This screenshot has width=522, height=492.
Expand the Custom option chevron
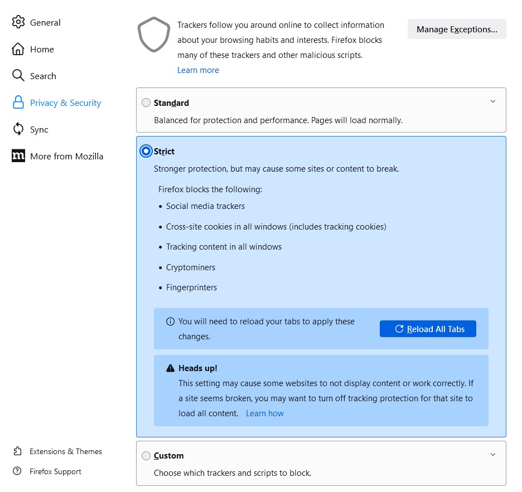492,455
